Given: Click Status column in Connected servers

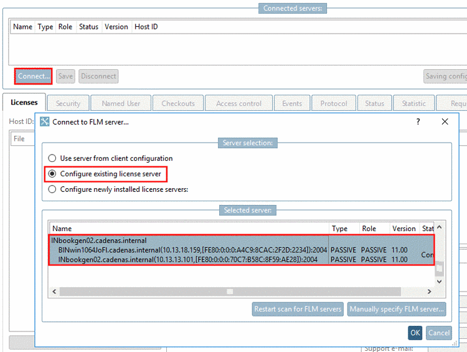Looking at the screenshot, I should tap(89, 27).
